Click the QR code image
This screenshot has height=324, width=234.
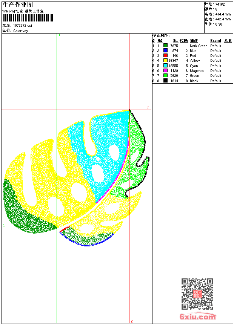point(197,294)
